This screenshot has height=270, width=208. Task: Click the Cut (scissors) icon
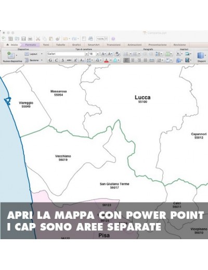tap(38, 39)
